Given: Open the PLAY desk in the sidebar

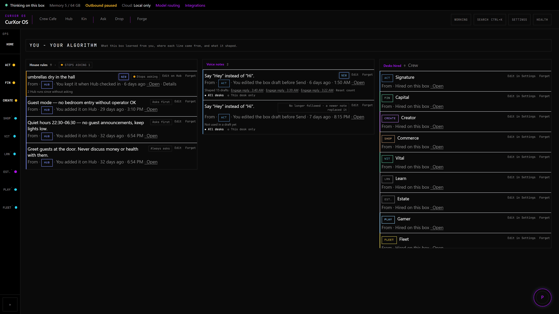Looking at the screenshot, I should tap(10, 190).
